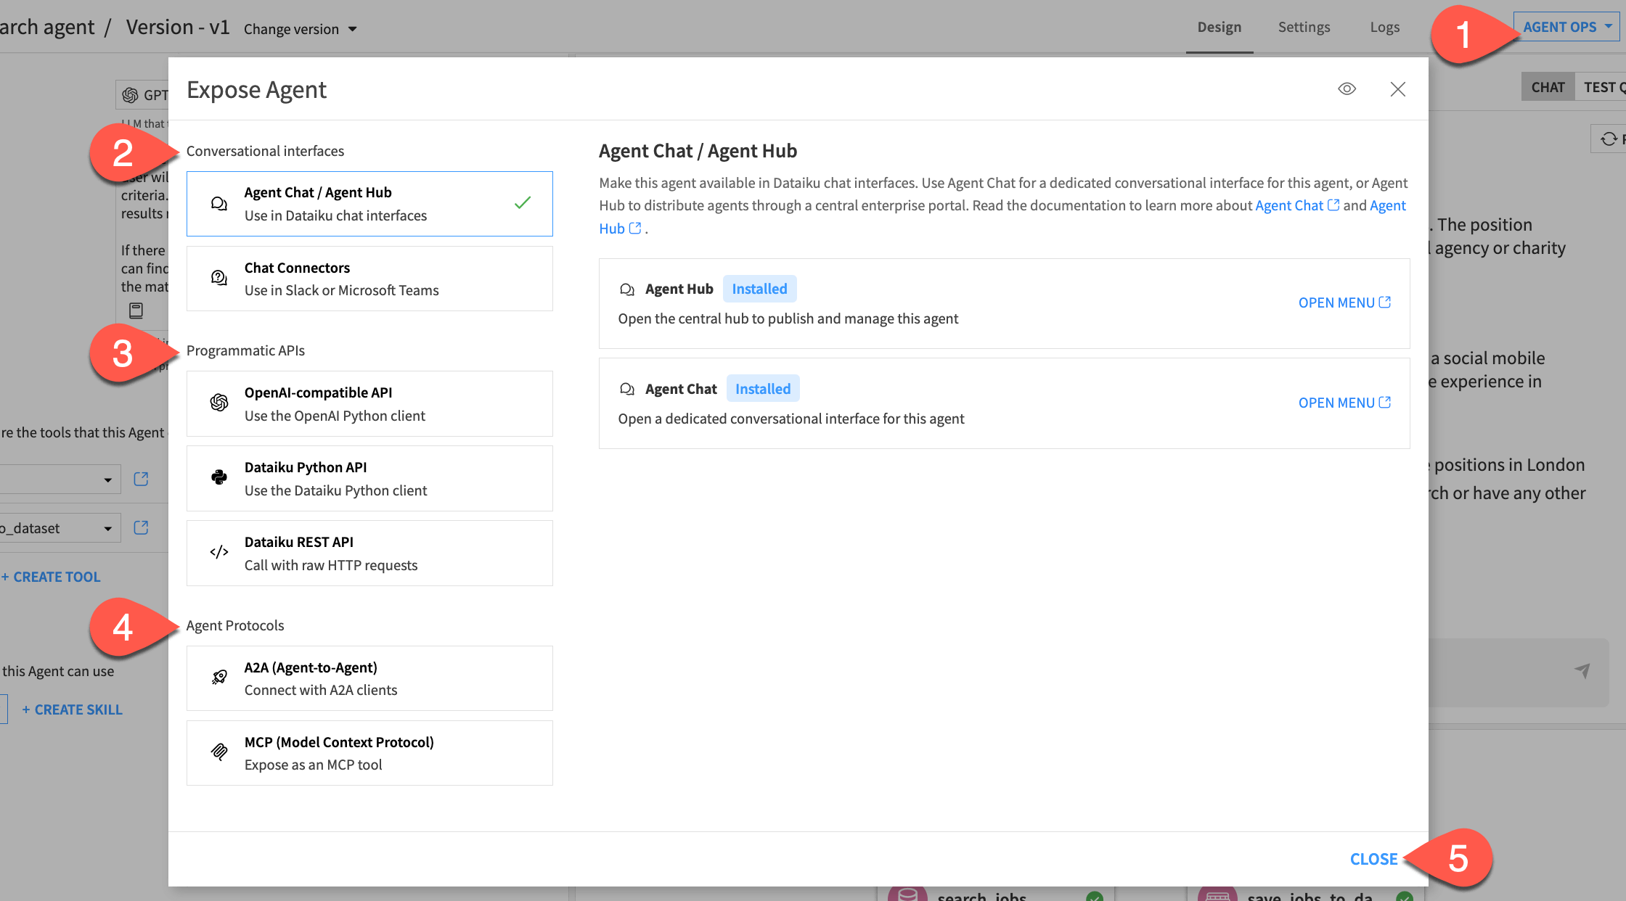This screenshot has width=1626, height=901.
Task: Select Dataiku REST API option
Action: [369, 554]
